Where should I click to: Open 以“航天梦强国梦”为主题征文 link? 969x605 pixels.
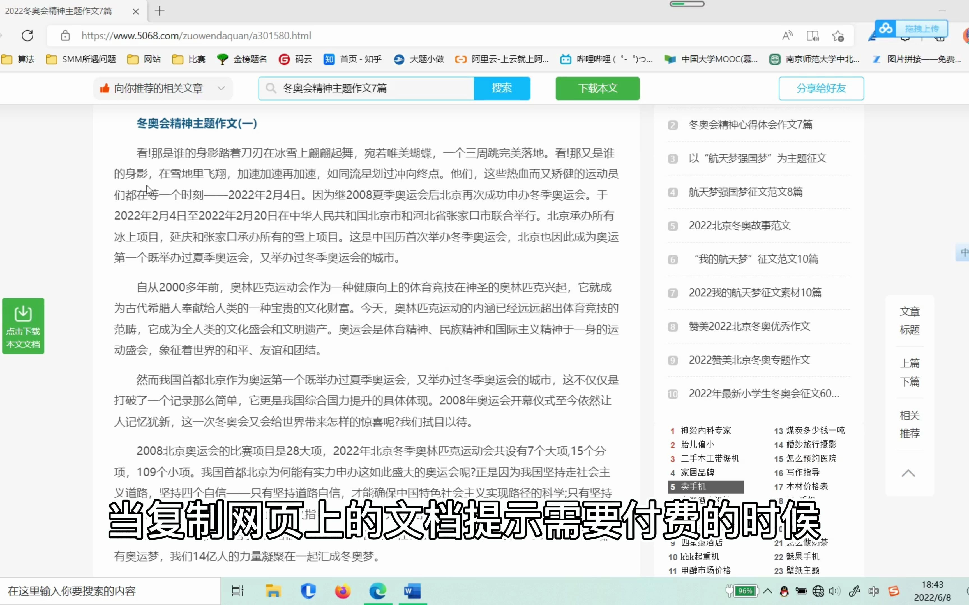point(758,159)
